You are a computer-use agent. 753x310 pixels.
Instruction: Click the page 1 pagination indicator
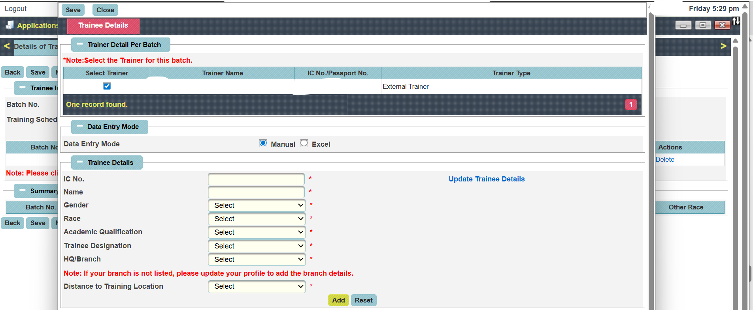[631, 105]
